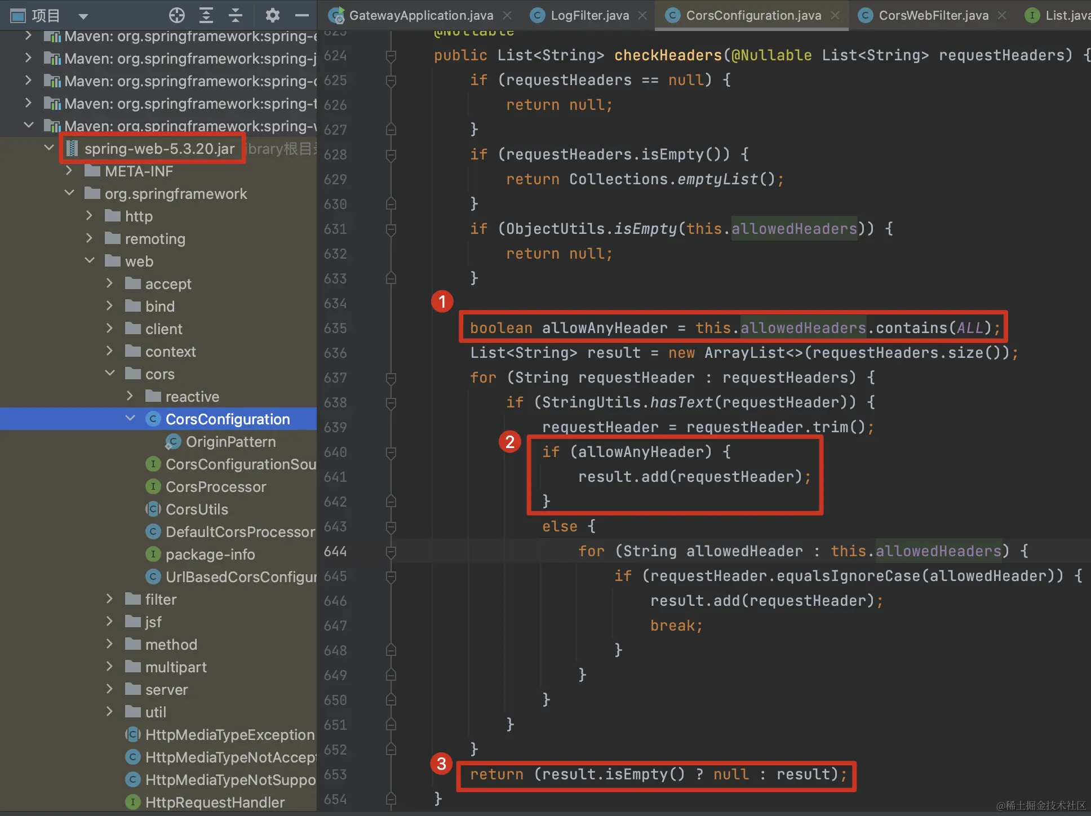Switch to CorsWebFilter.java tab
This screenshot has width=1091, height=816.
coord(933,15)
